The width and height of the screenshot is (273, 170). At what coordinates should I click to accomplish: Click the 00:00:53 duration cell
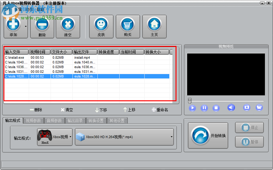click(37, 57)
